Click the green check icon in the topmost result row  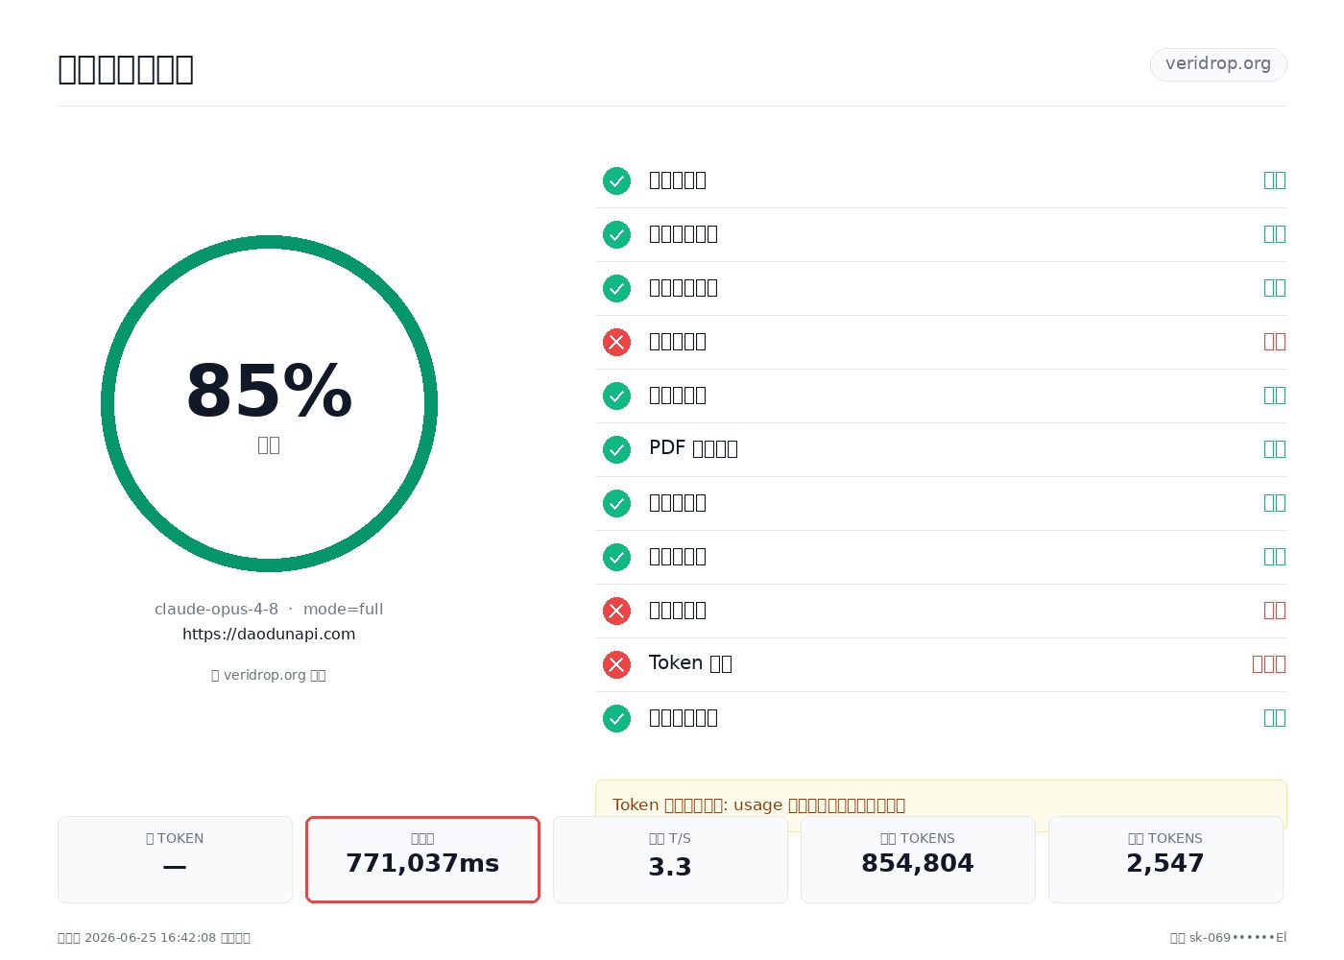[x=616, y=180]
